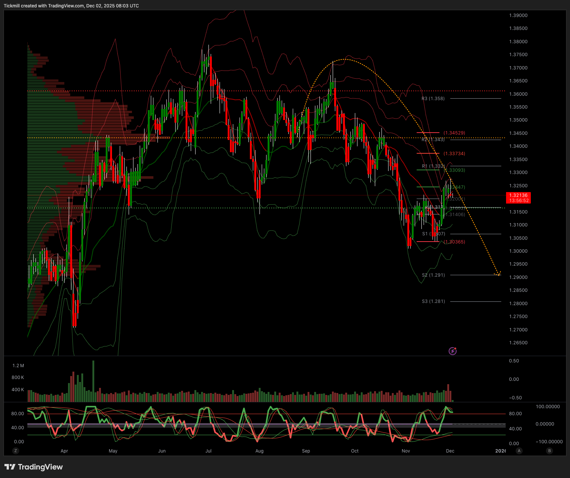Click the Z timezone button at bottom-left
This screenshot has height=478, width=570.
(16, 451)
